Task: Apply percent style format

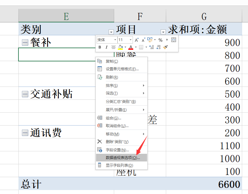Action: click(x=160, y=40)
